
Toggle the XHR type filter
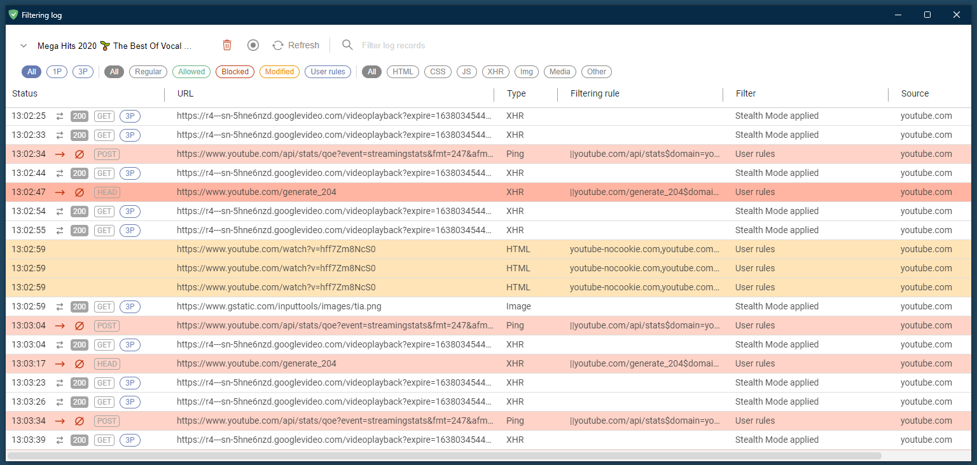coord(495,72)
